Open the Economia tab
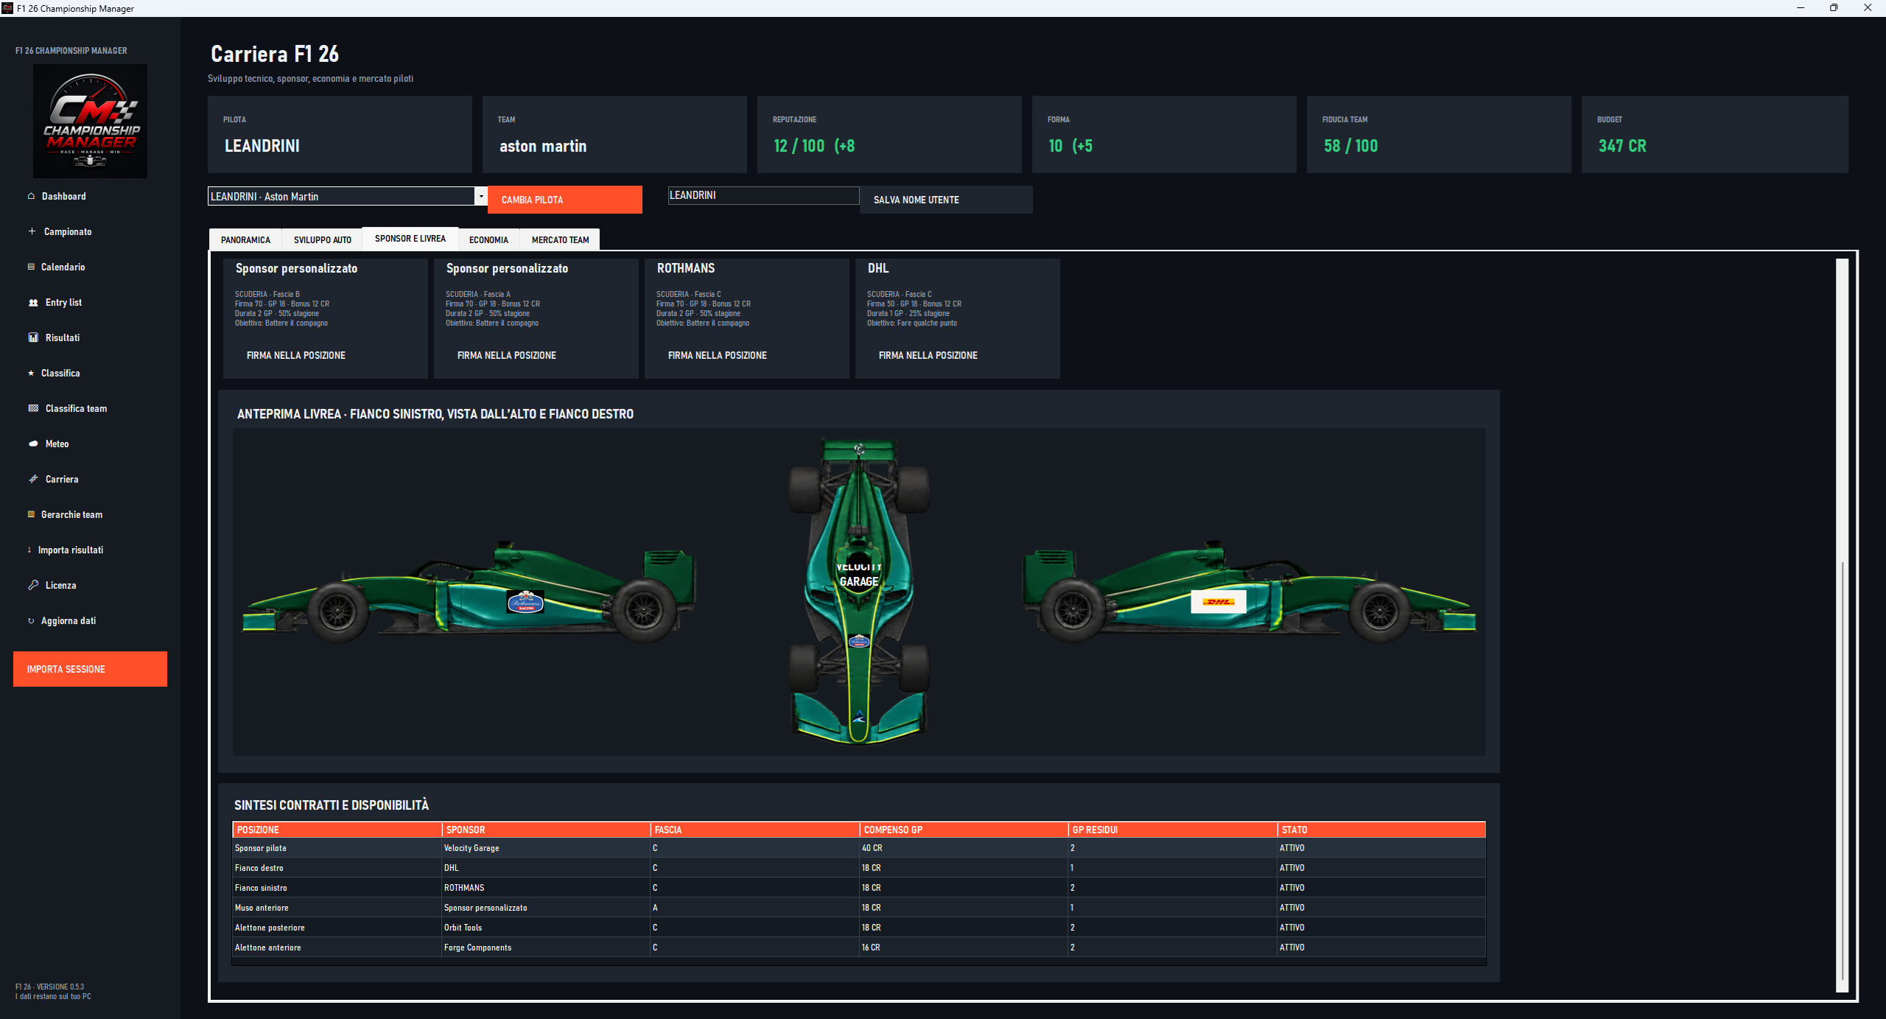 488,239
